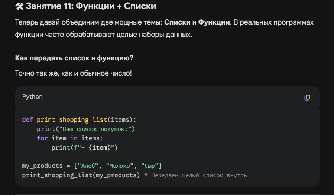Click the print_shopping_list(my_products) call on last line

pyautogui.click(x=81, y=175)
